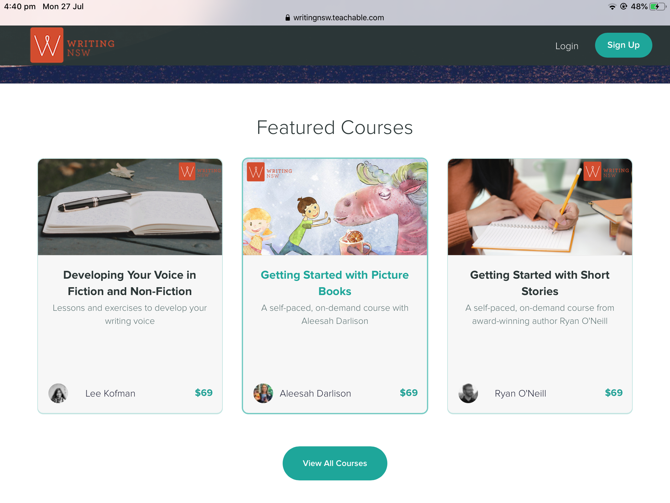Tap the rotation lock icon in status bar
Image resolution: width=670 pixels, height=503 pixels.
(x=624, y=6)
